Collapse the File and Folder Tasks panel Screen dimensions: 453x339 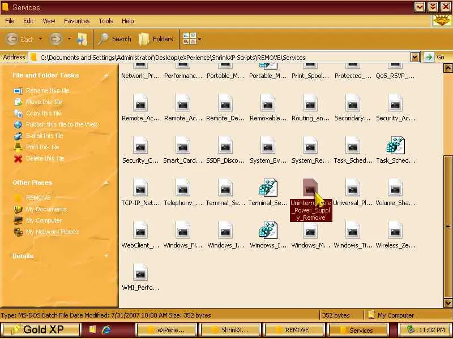106,76
